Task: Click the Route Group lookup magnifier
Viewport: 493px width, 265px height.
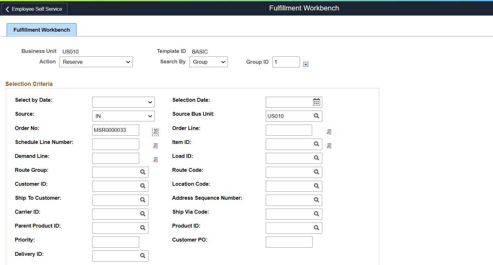Action: tap(143, 172)
